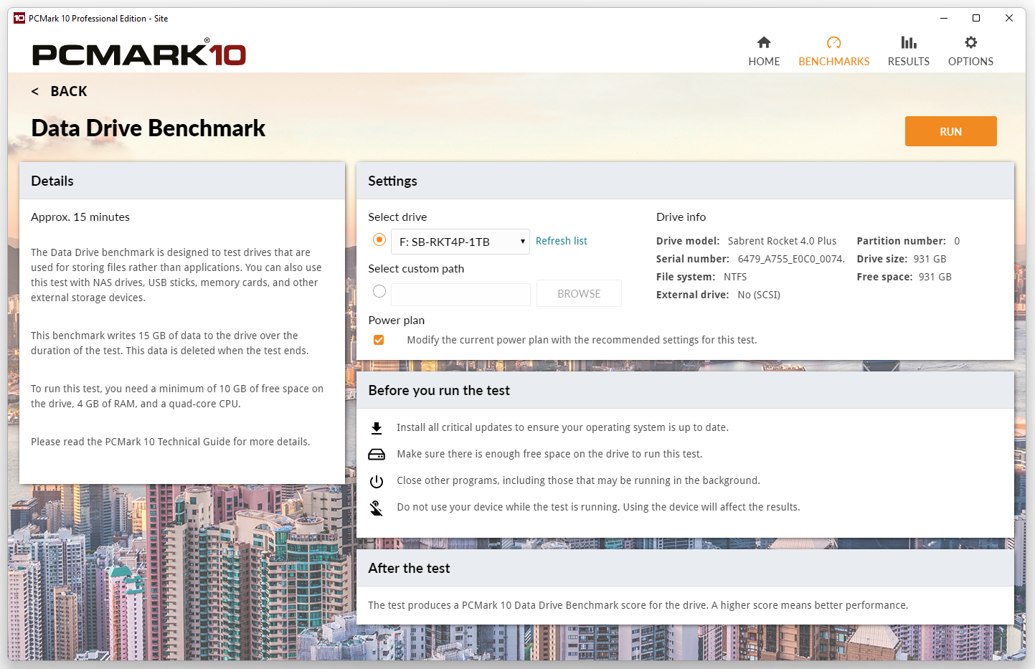Click the download updates icon
This screenshot has height=669, width=1035.
(x=377, y=428)
